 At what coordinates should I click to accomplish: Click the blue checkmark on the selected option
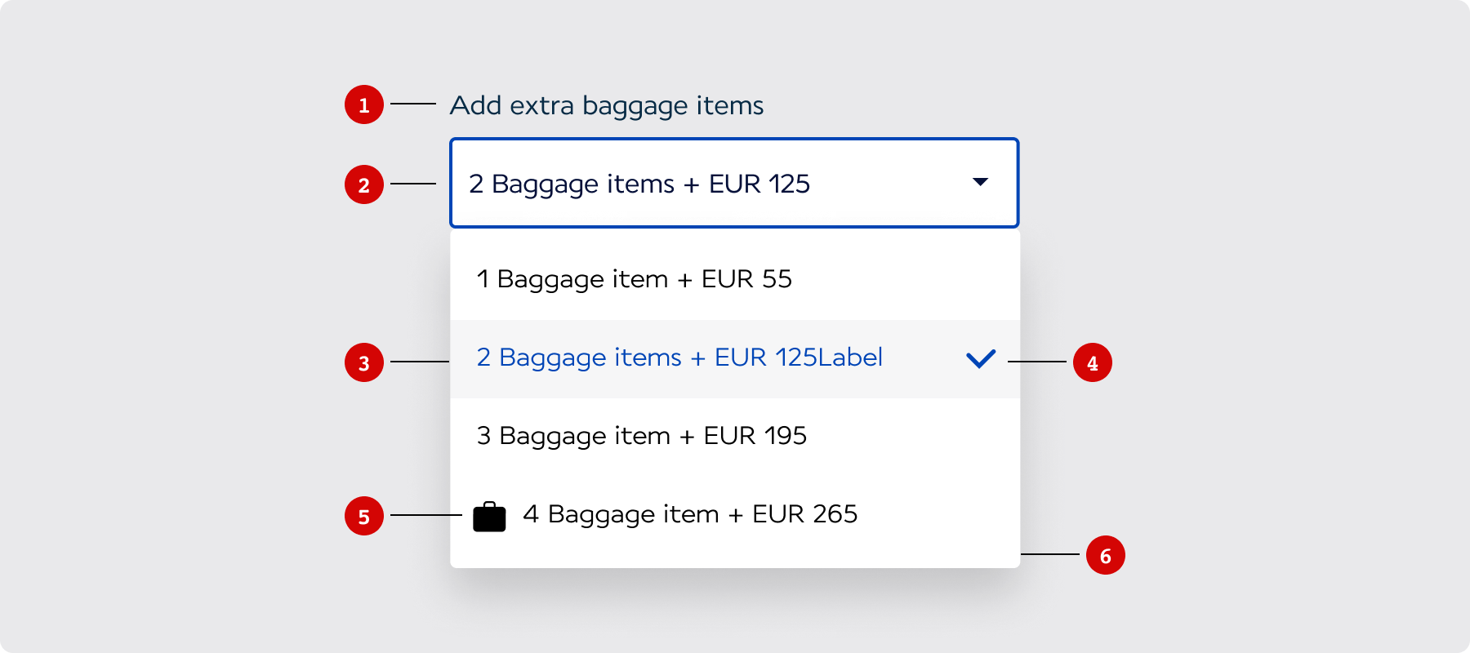[980, 358]
